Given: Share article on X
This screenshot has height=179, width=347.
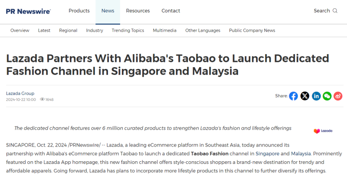Looking at the screenshot, I should tap(305, 96).
